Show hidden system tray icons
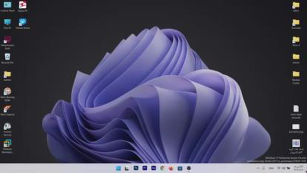307x173 pixels. 258,168
